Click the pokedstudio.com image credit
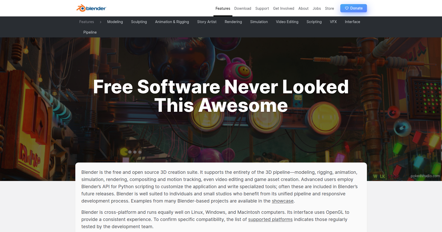Viewport: 442px width, 232px height. pyautogui.click(x=425, y=176)
